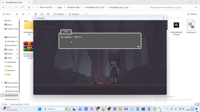
Task: Expand the Disco Local (C:) node chevron
Action: (x=3, y=87)
